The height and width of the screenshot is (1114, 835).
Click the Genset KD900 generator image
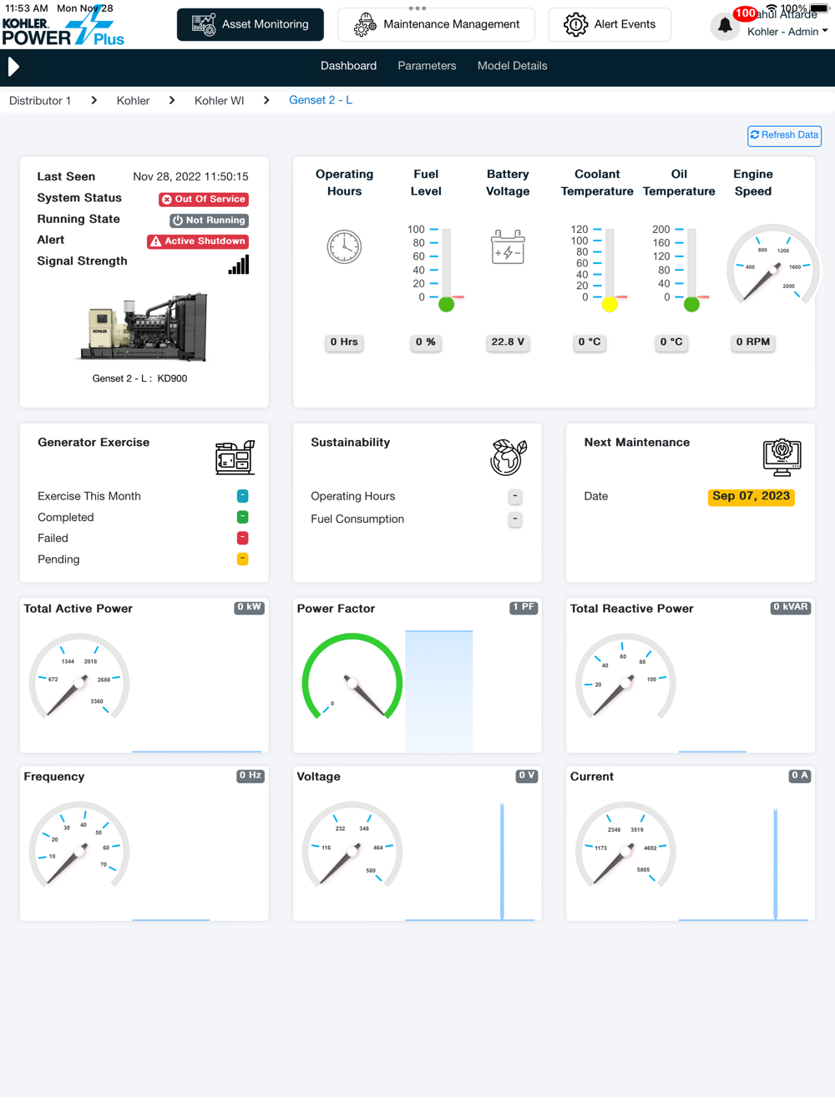[x=144, y=327]
